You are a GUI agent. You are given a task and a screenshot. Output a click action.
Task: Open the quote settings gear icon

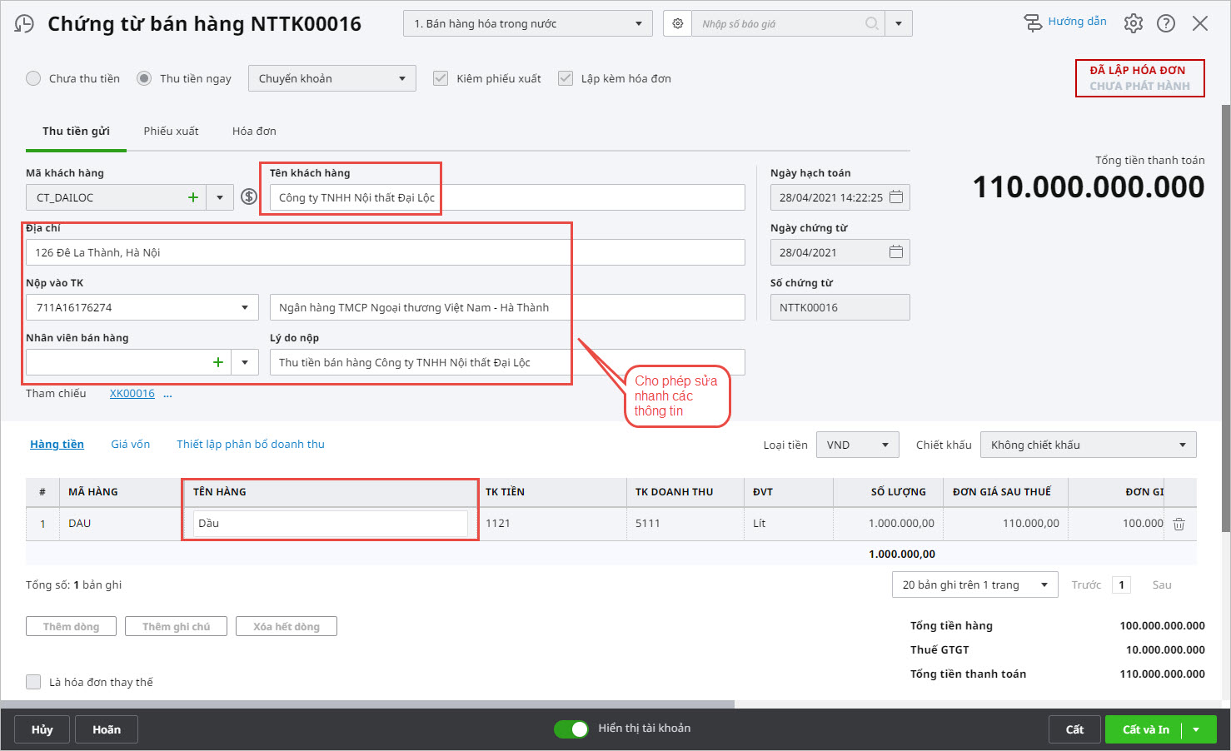tap(678, 23)
